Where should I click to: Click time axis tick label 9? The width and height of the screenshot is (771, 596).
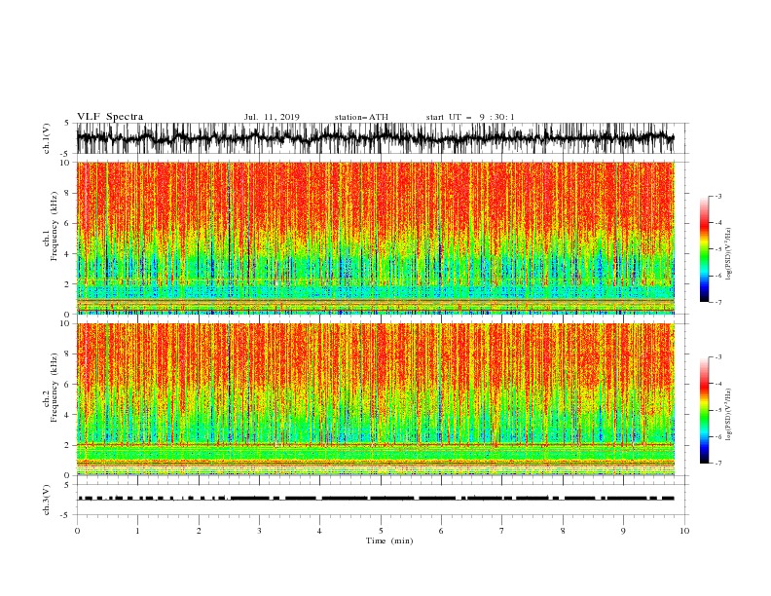pyautogui.click(x=623, y=531)
